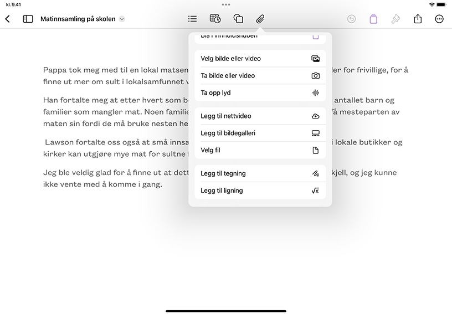Click the greyed pin tool icon

(x=395, y=19)
